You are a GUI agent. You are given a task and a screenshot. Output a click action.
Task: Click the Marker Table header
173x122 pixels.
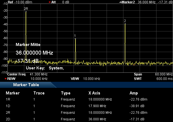point(26,85)
